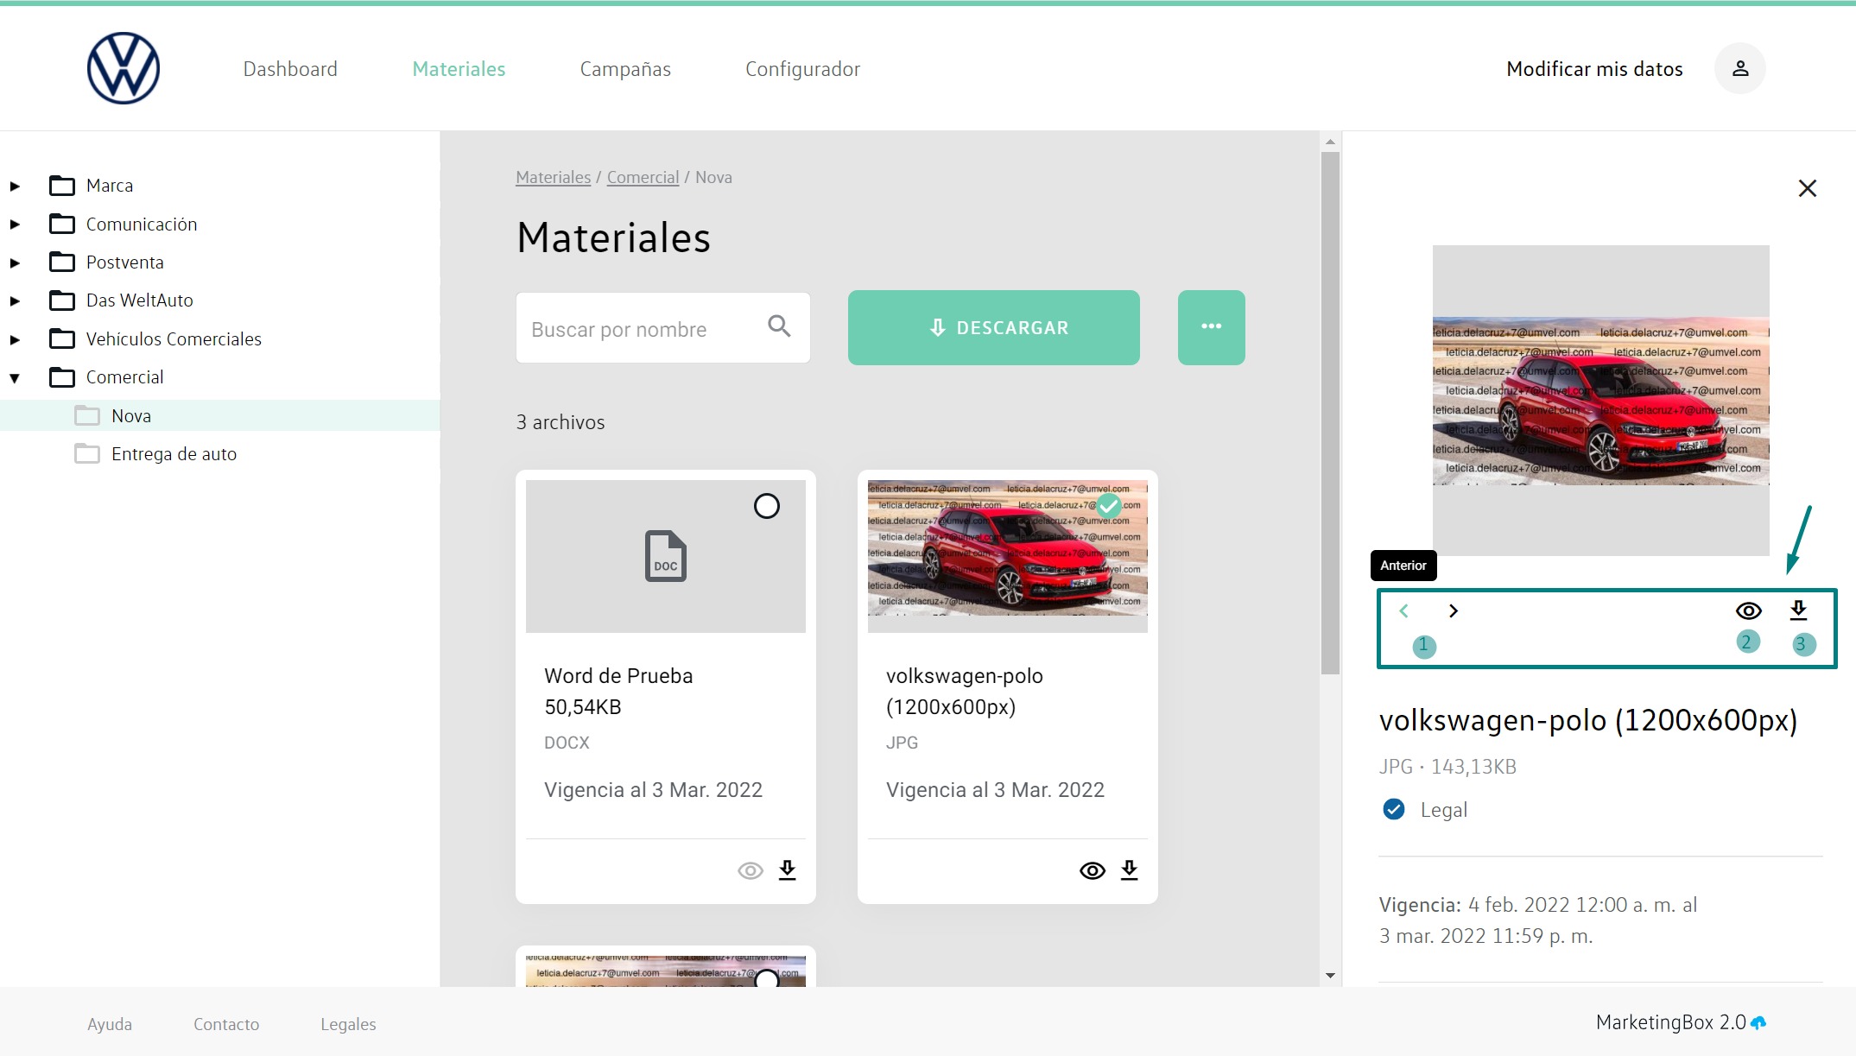Viewport: 1856px width, 1056px height.
Task: Click the search magnifier icon
Action: click(x=779, y=326)
